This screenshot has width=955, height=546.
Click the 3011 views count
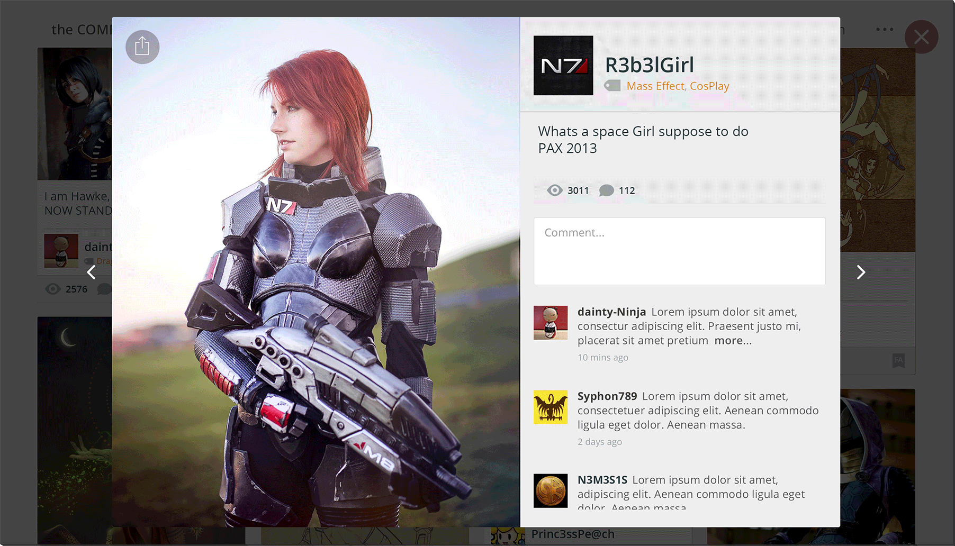pyautogui.click(x=578, y=190)
